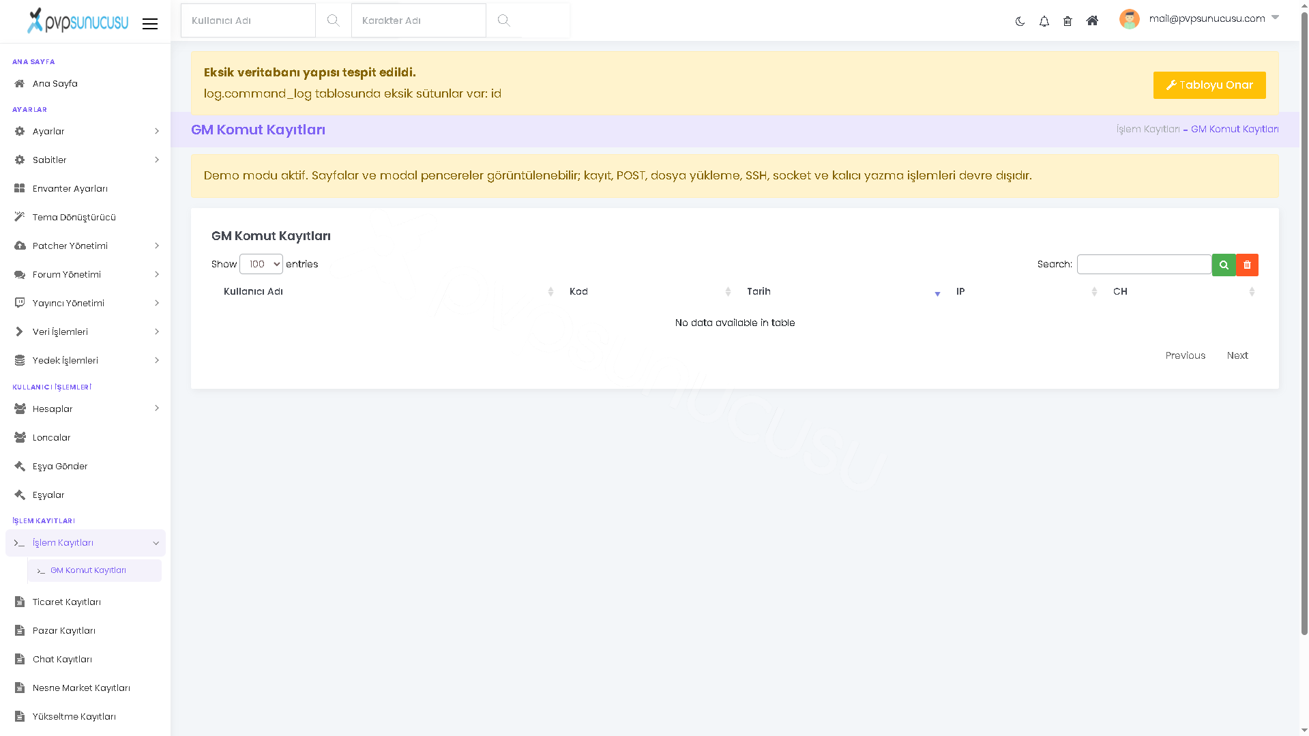This screenshot has width=1309, height=736.
Task: Expand the Patcher Yönetimi menu
Action: [x=86, y=246]
